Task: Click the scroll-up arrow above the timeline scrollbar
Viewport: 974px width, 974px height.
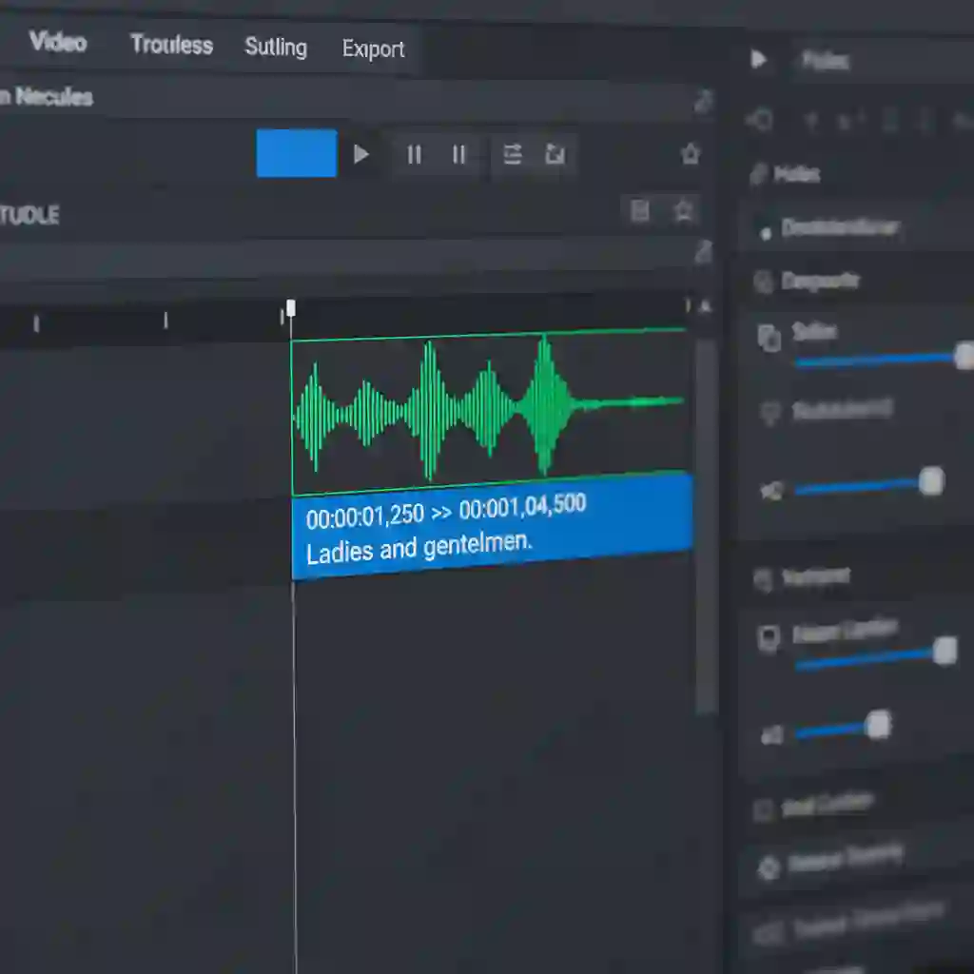Action: tap(705, 306)
